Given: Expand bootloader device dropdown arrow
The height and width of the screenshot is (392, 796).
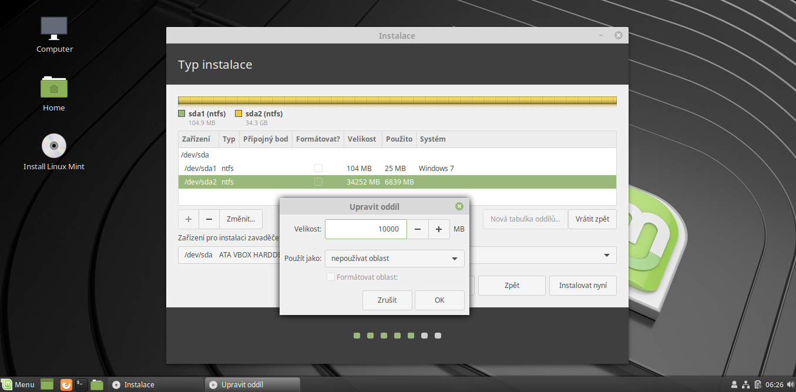Looking at the screenshot, I should tap(606, 255).
